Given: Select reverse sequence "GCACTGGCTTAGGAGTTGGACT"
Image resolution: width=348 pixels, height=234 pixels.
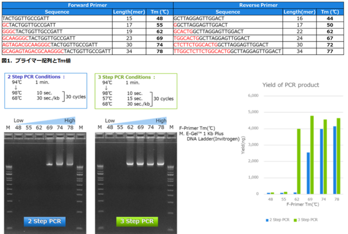Looking at the screenshot, I should click(208, 31).
